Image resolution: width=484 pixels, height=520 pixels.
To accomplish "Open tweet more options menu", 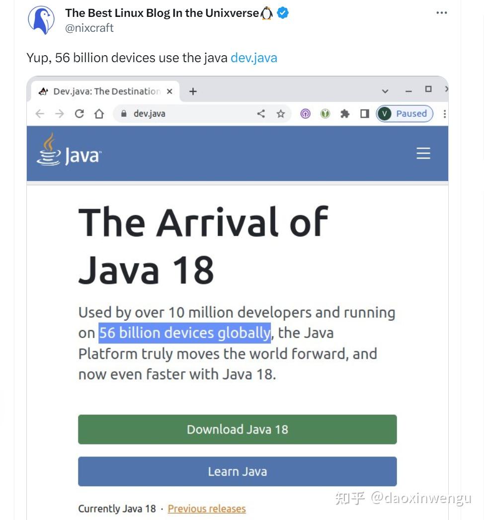I will pyautogui.click(x=441, y=13).
